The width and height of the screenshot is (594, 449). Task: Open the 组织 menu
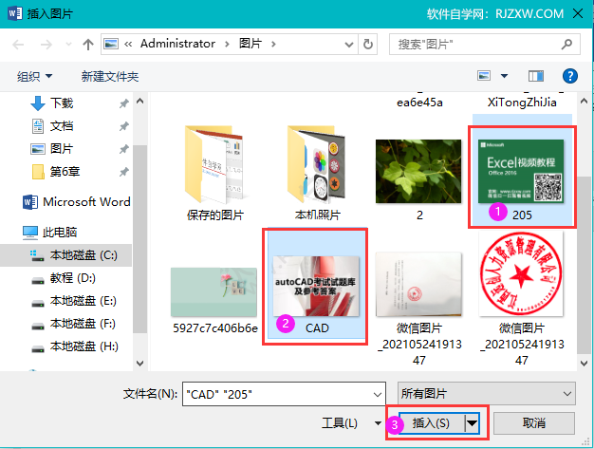coord(34,76)
